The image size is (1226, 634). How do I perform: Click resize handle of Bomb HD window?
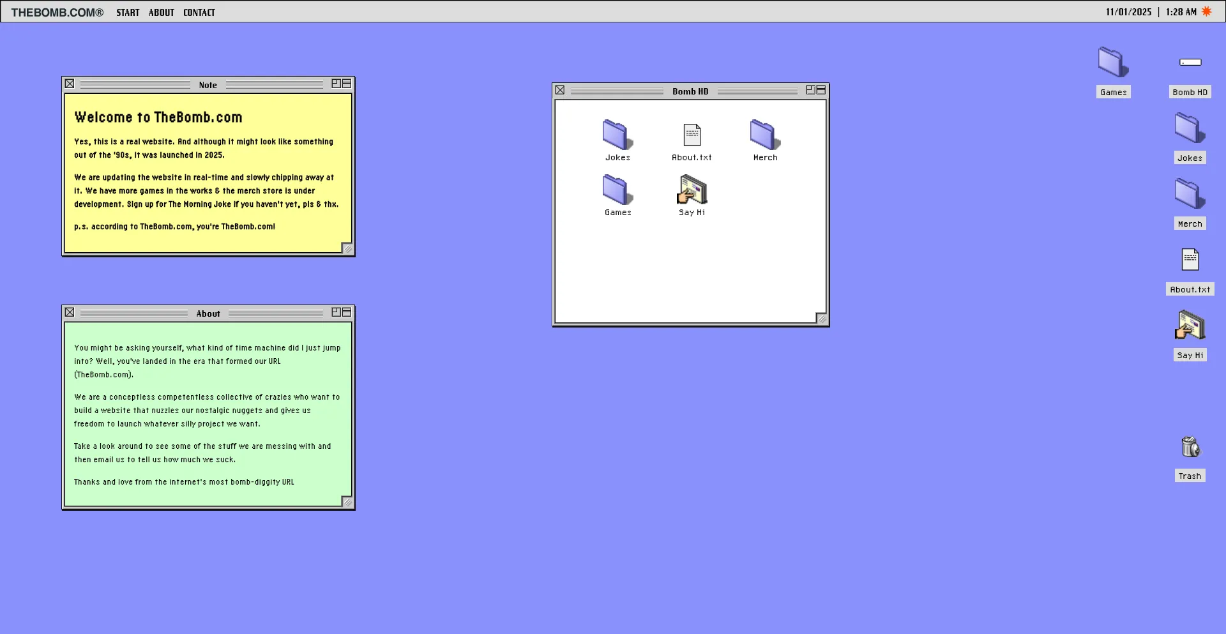coord(821,318)
